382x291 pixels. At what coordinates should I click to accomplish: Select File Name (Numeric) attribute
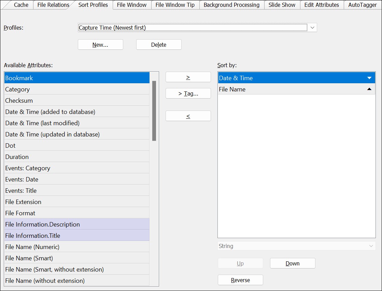(77, 247)
